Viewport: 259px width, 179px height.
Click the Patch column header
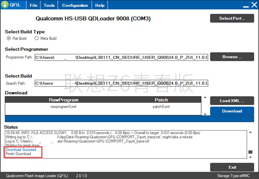[x=161, y=100]
